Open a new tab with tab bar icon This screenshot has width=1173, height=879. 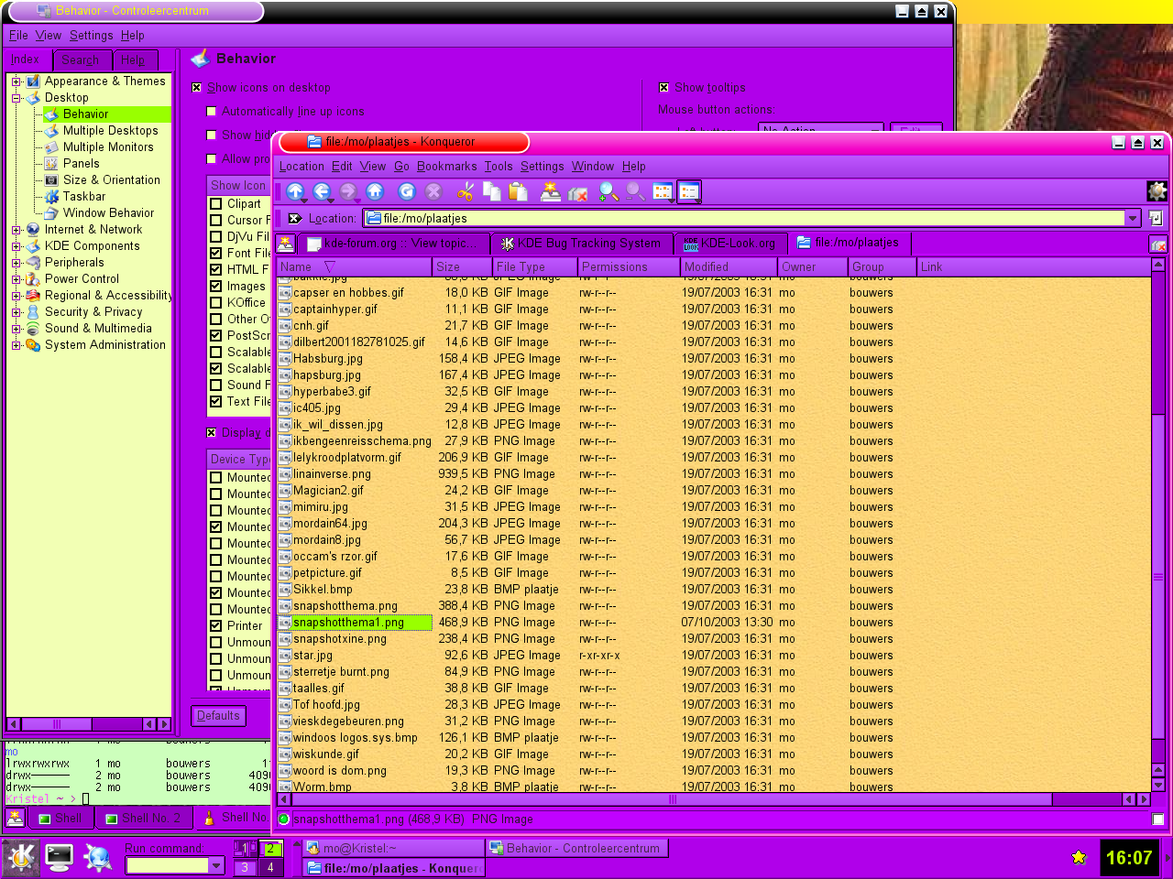[x=286, y=244]
